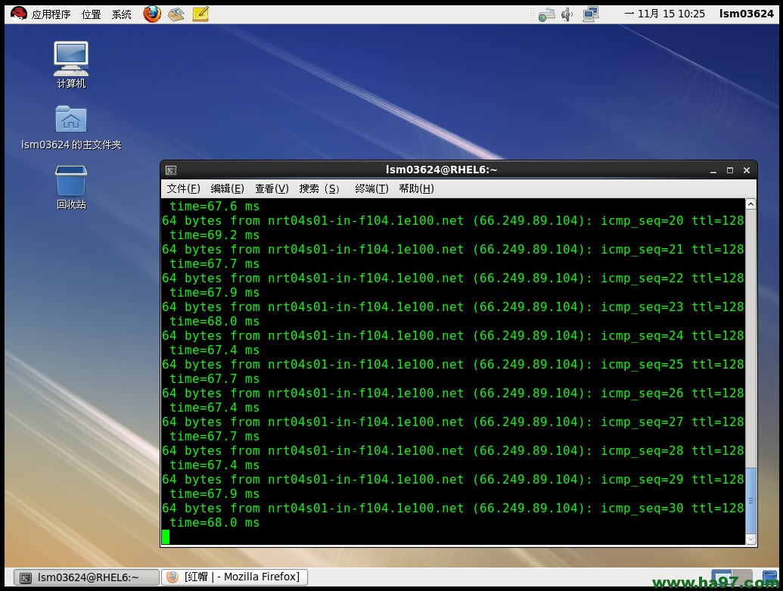Open the note-taking launcher icon

pos(200,14)
